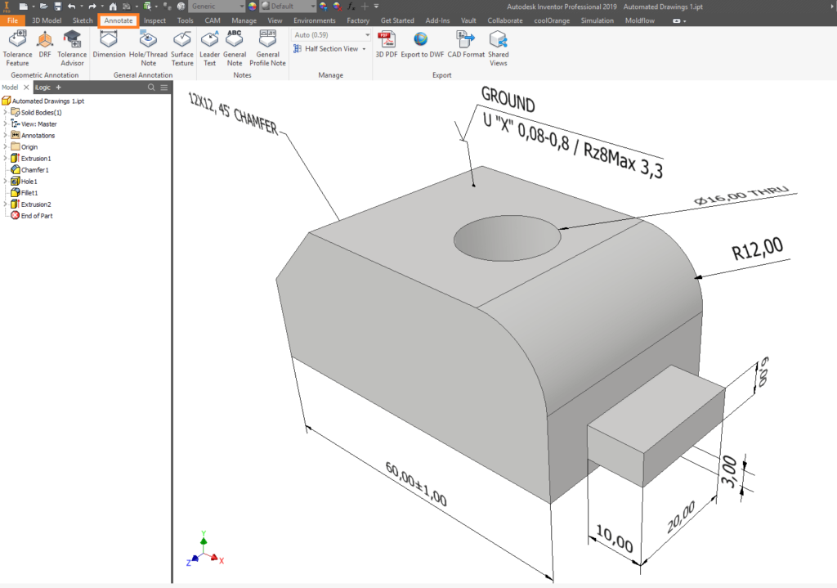Image resolution: width=837 pixels, height=588 pixels.
Task: Click the 12X12, 45° CHAMFER note
Action: 233,114
